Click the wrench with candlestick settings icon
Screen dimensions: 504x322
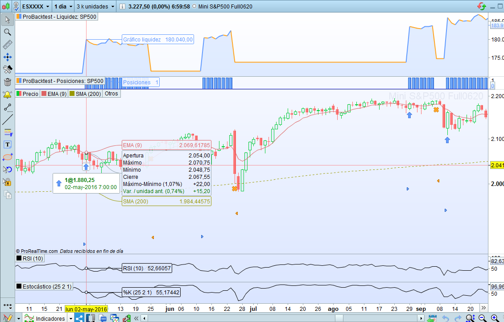pyautogui.click(x=126, y=318)
